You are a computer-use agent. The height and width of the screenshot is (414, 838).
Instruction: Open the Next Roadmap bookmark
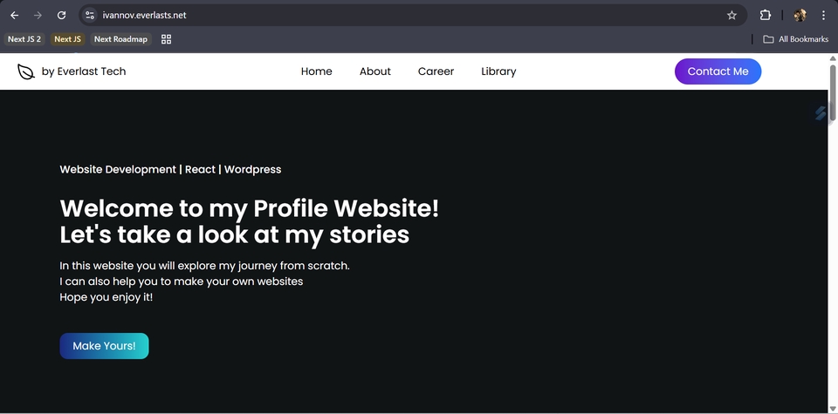(x=120, y=39)
